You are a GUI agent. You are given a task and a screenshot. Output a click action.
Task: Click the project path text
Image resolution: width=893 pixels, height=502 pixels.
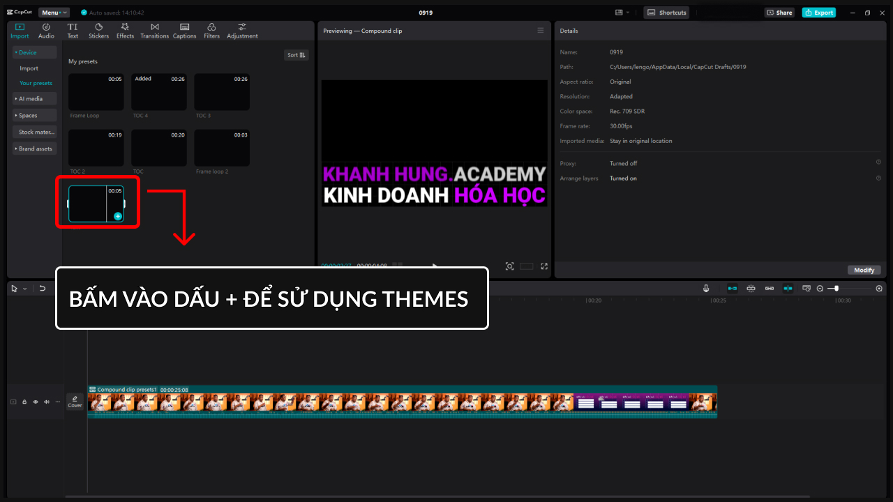[x=678, y=67]
